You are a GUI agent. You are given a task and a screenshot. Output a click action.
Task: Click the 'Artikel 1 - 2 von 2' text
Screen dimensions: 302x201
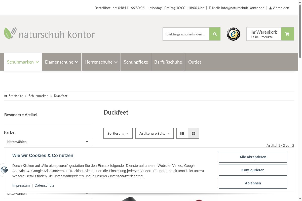click(x=280, y=145)
